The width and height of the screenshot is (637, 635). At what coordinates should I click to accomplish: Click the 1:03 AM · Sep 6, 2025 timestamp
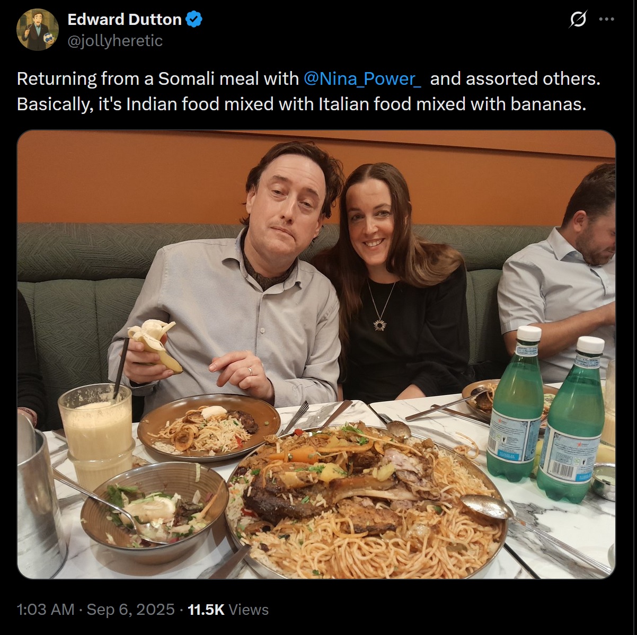[96, 610]
